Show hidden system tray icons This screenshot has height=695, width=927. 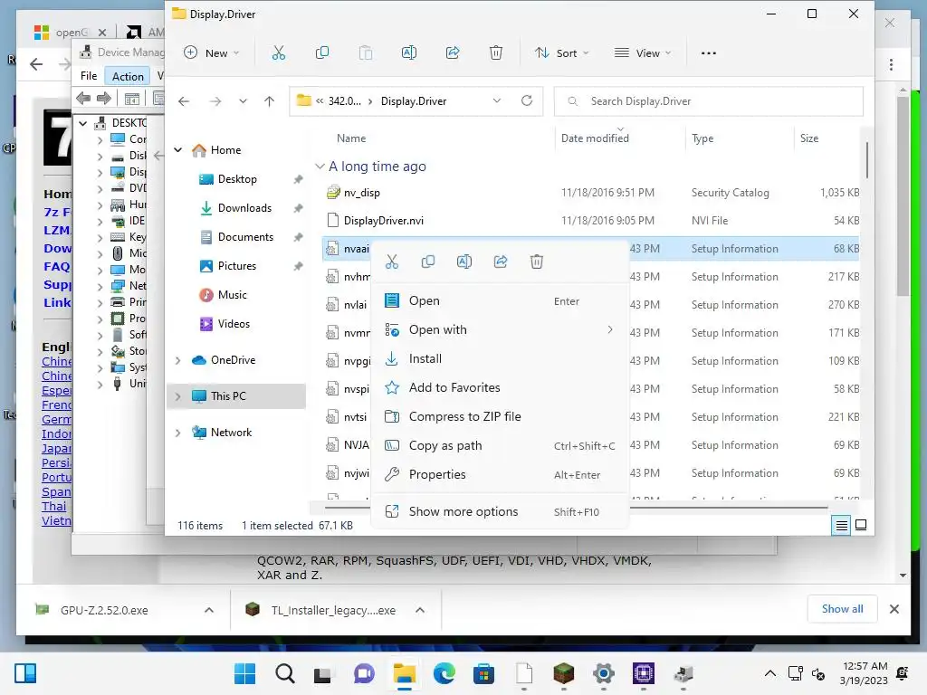(769, 673)
